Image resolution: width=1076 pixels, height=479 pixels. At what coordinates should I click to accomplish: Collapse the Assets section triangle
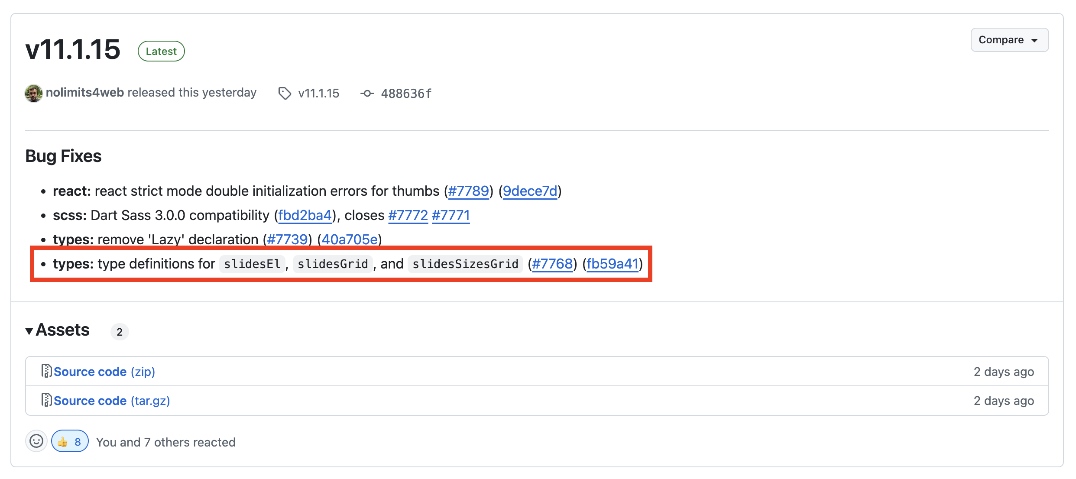29,331
